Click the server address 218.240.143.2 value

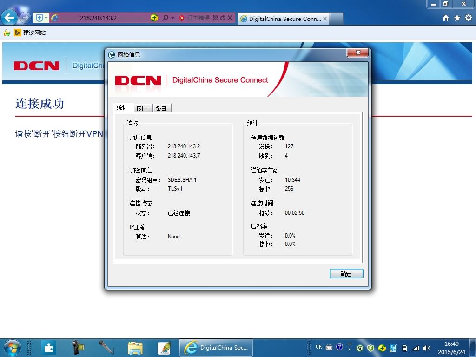pyautogui.click(x=184, y=146)
